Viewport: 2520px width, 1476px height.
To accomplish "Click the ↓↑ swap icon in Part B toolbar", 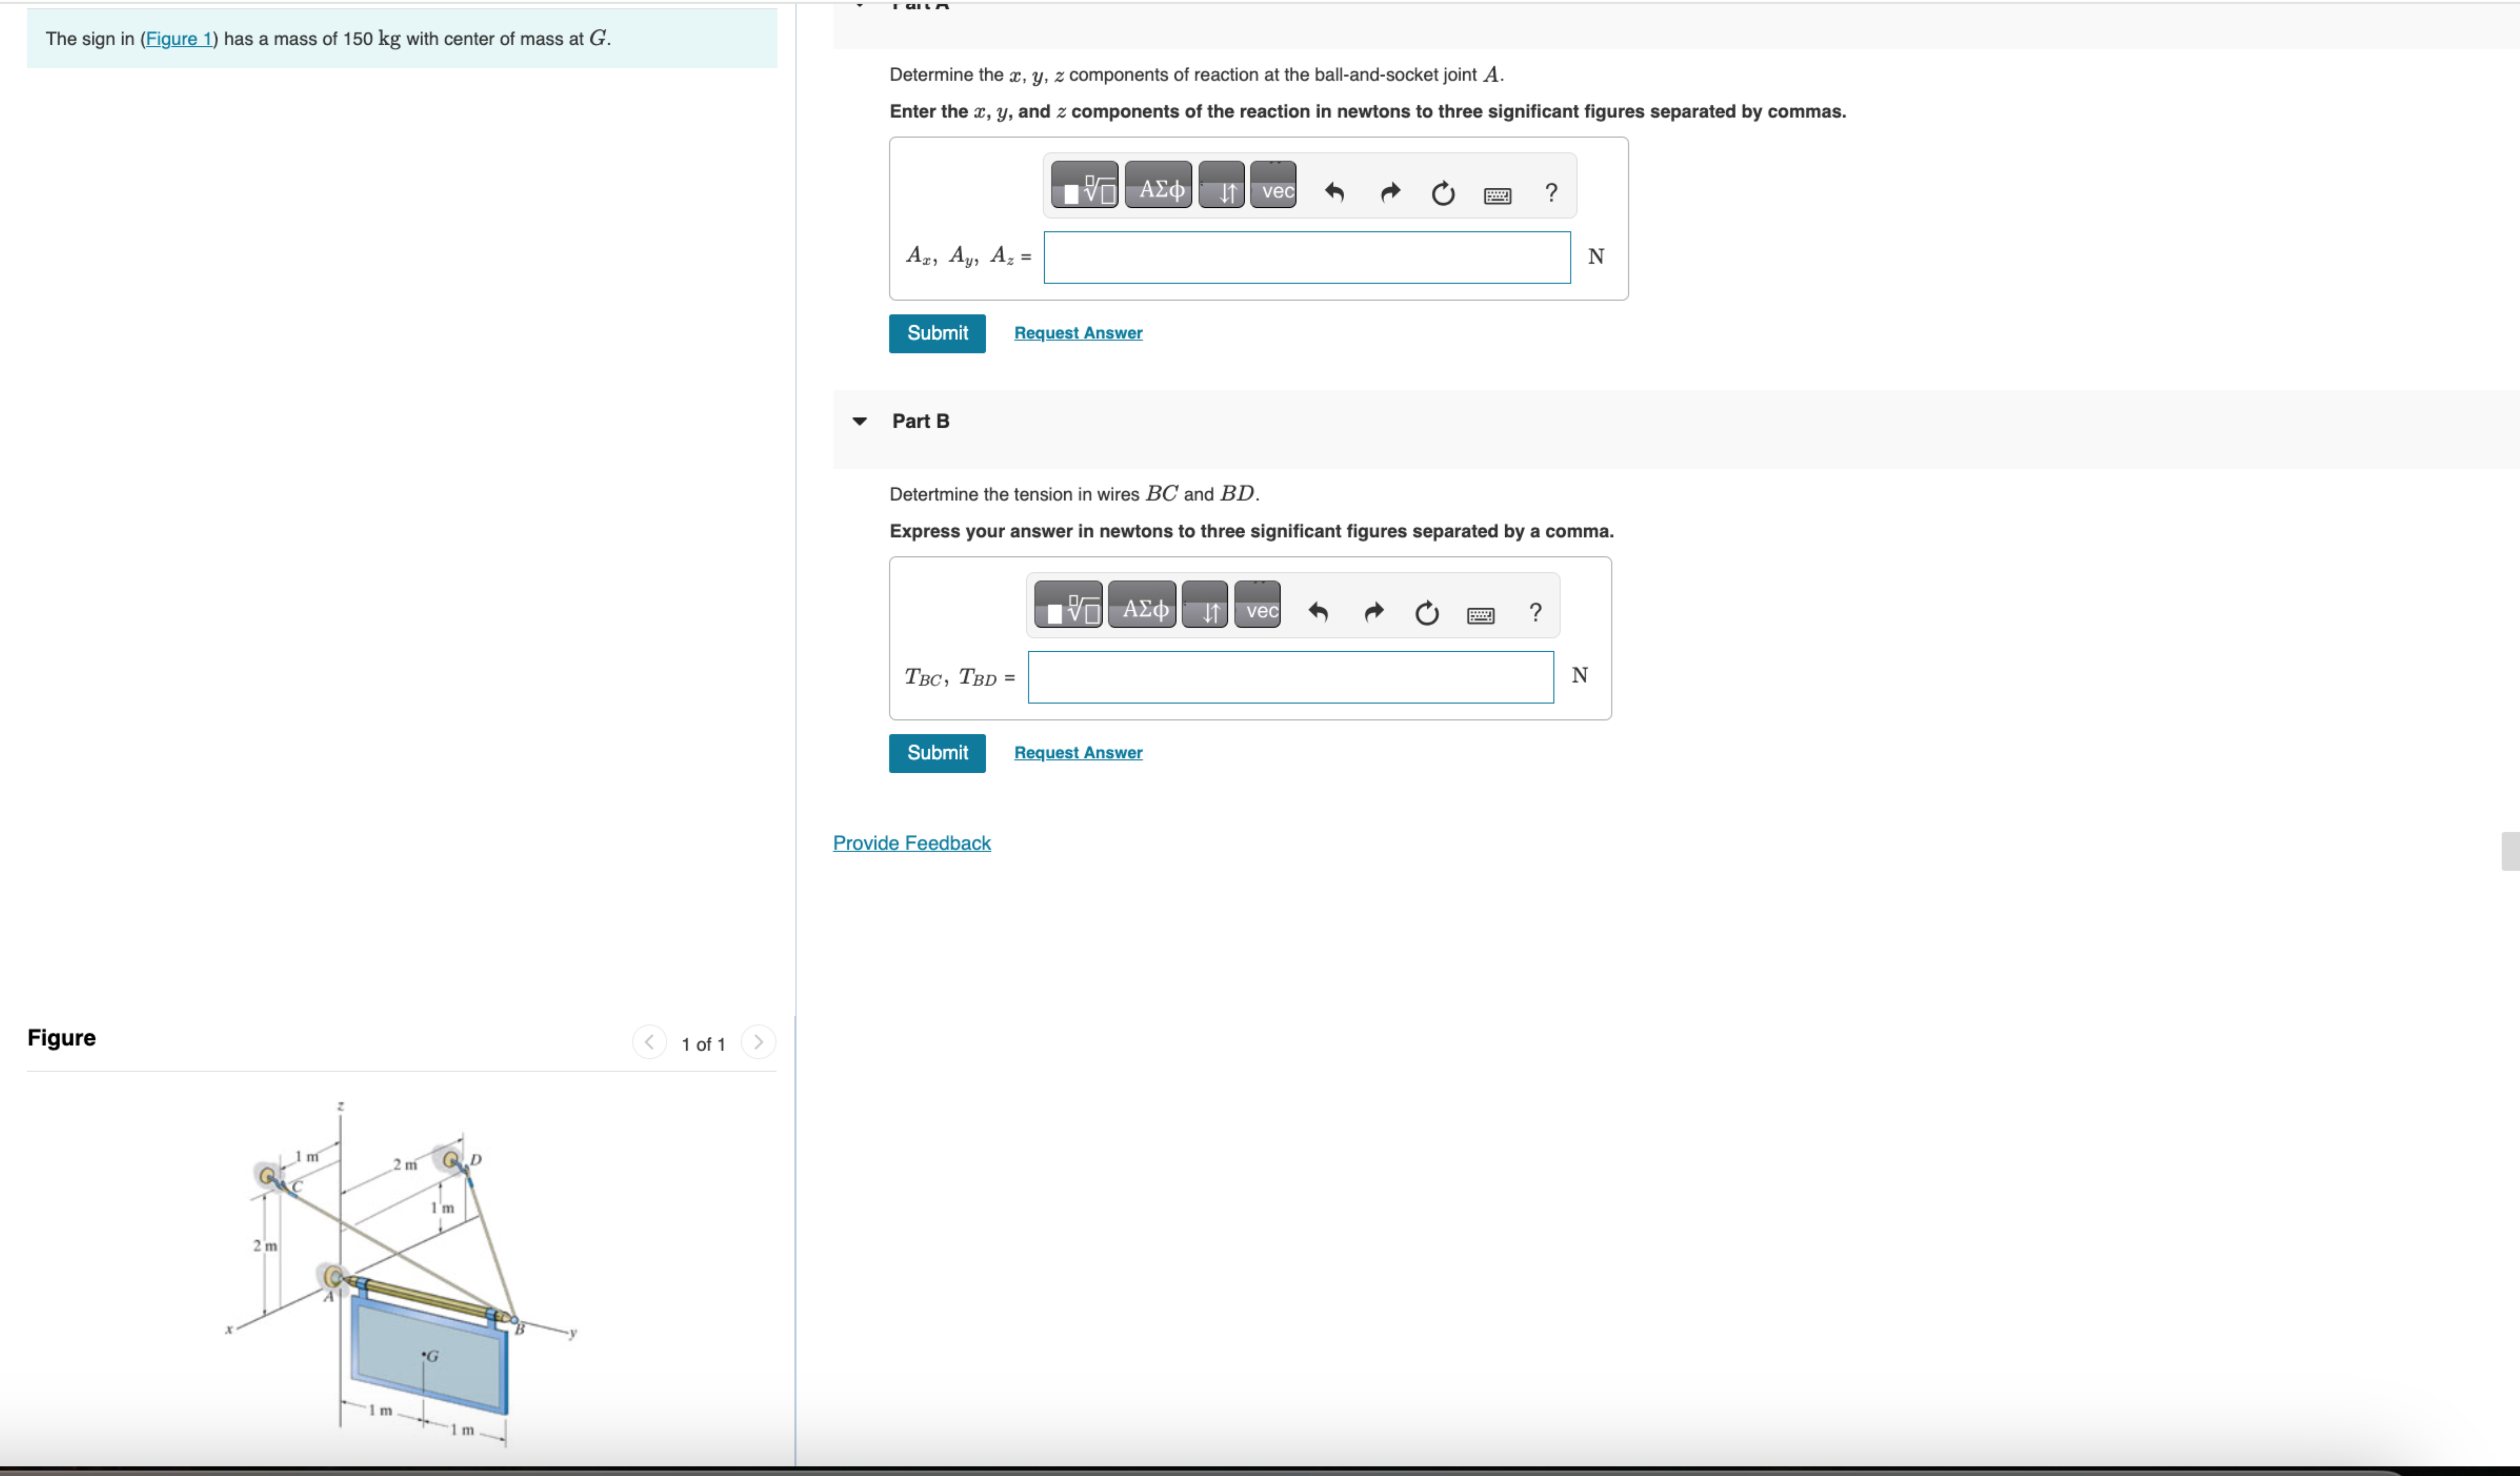I will [x=1206, y=606].
